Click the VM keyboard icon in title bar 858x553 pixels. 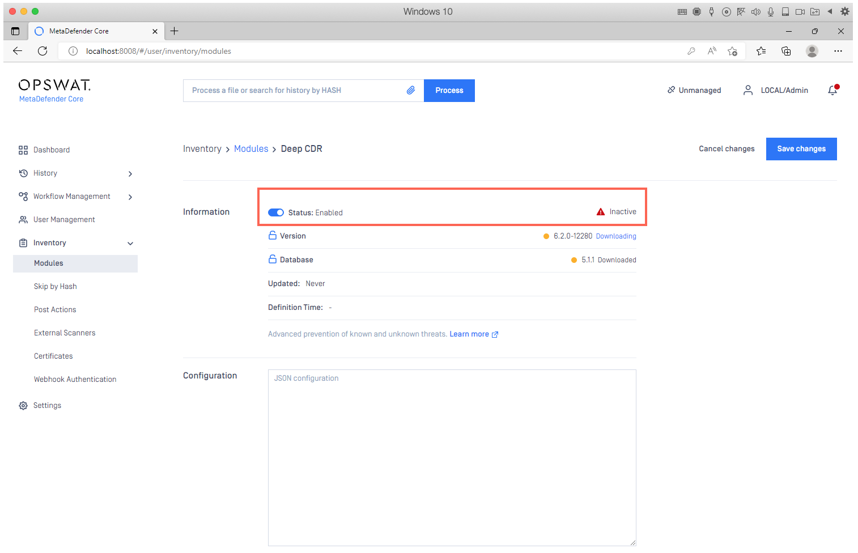(682, 11)
